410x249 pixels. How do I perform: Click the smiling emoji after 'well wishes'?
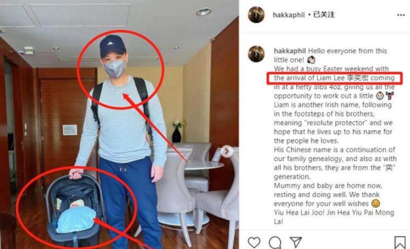(x=375, y=203)
